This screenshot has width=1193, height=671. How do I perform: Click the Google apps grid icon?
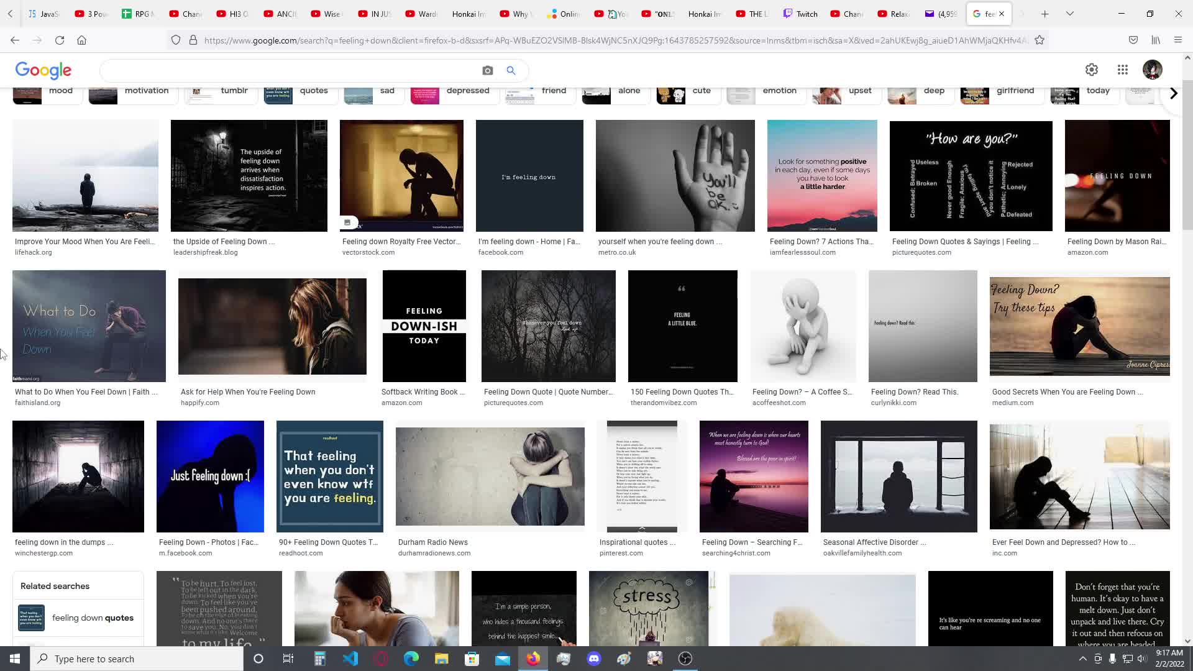(x=1123, y=70)
